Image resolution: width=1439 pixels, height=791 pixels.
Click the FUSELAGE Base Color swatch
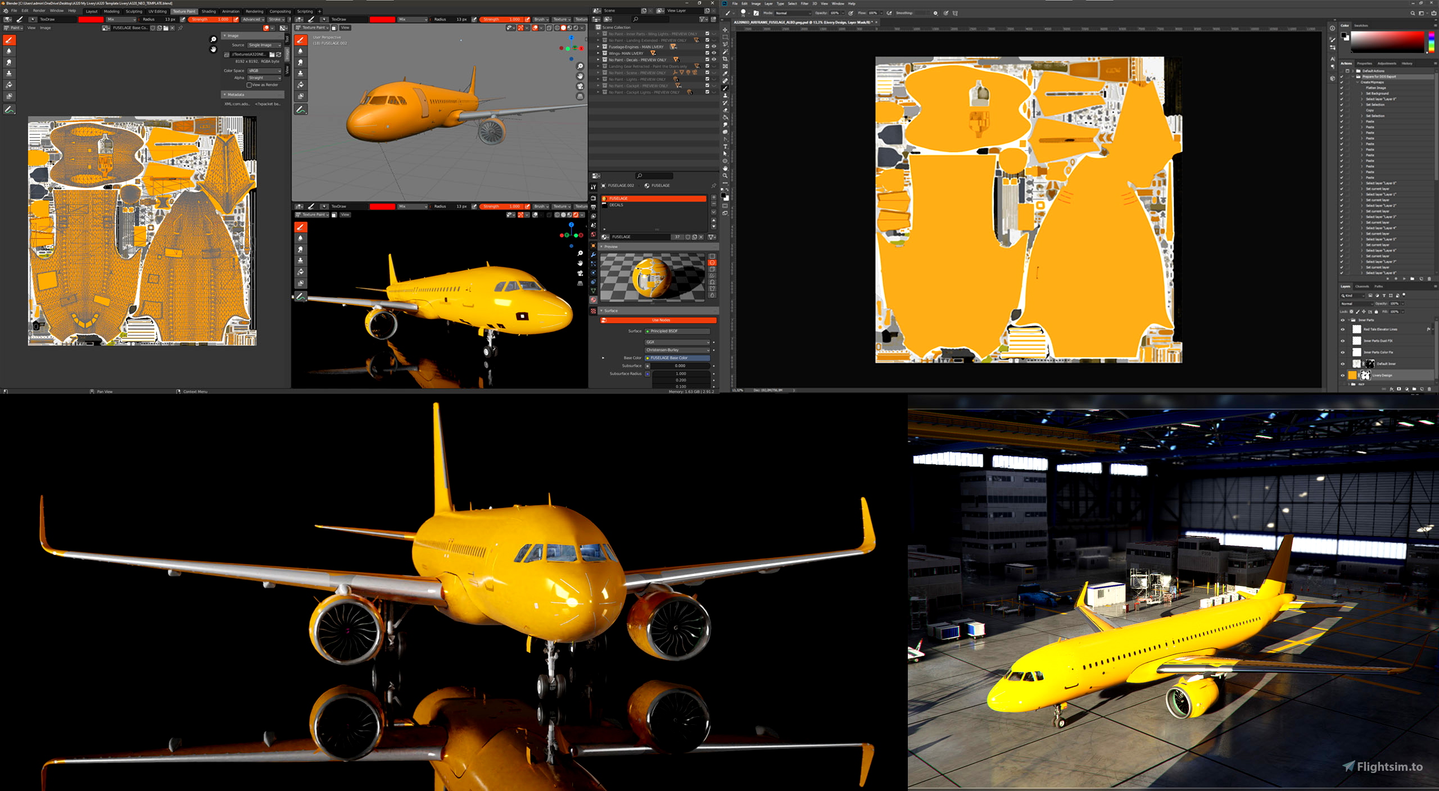coord(677,358)
